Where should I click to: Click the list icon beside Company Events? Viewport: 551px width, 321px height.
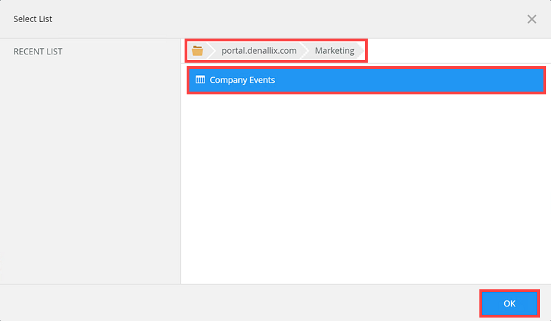[200, 80]
